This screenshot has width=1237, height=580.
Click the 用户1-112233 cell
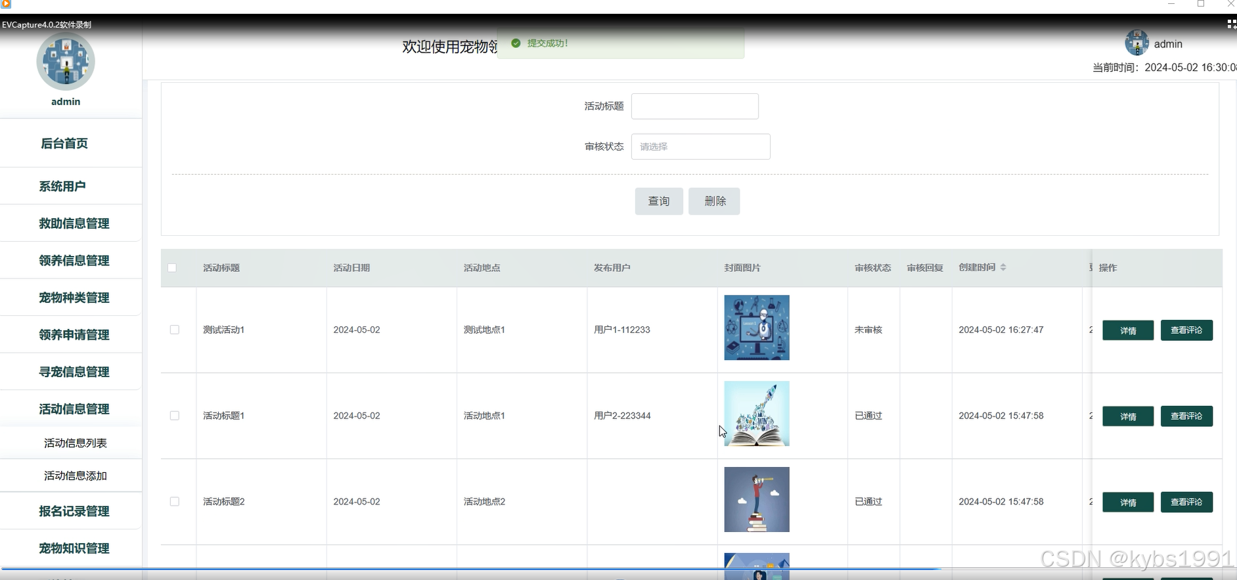coord(622,330)
